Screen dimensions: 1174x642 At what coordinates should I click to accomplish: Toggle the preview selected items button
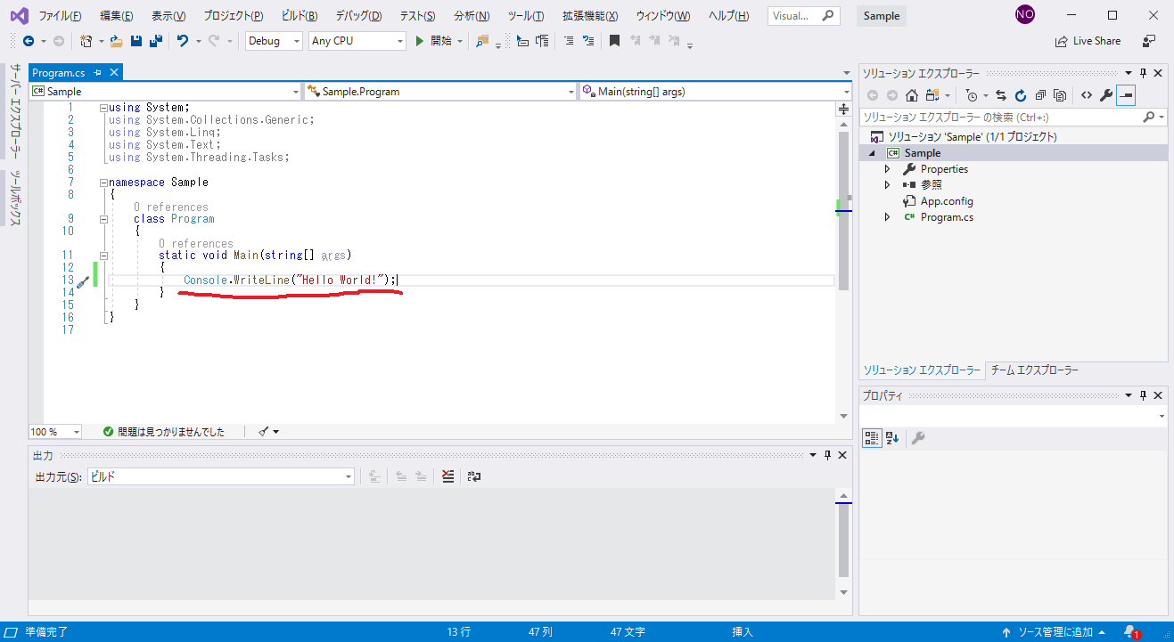coord(1126,95)
